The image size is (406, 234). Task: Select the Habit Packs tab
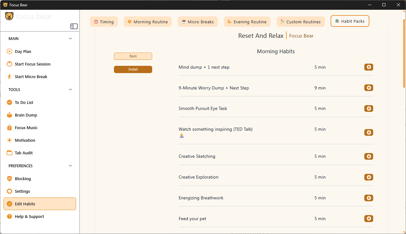(350, 21)
